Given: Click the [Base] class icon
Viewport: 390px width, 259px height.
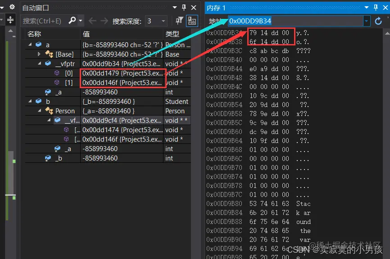Looking at the screenshot, I should click(x=49, y=54).
